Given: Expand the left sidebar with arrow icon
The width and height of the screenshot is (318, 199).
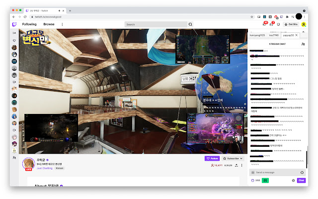Looking at the screenshot, I should pyautogui.click(x=14, y=33).
